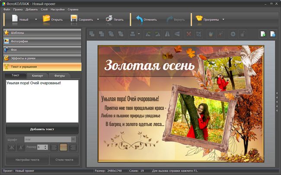Open page settings icon with blue gear
The image size is (281, 175).
tap(273, 34)
